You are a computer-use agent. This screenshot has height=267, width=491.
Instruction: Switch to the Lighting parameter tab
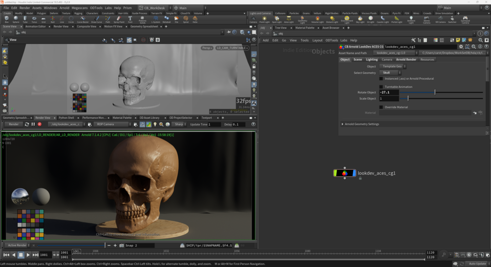[372, 60]
